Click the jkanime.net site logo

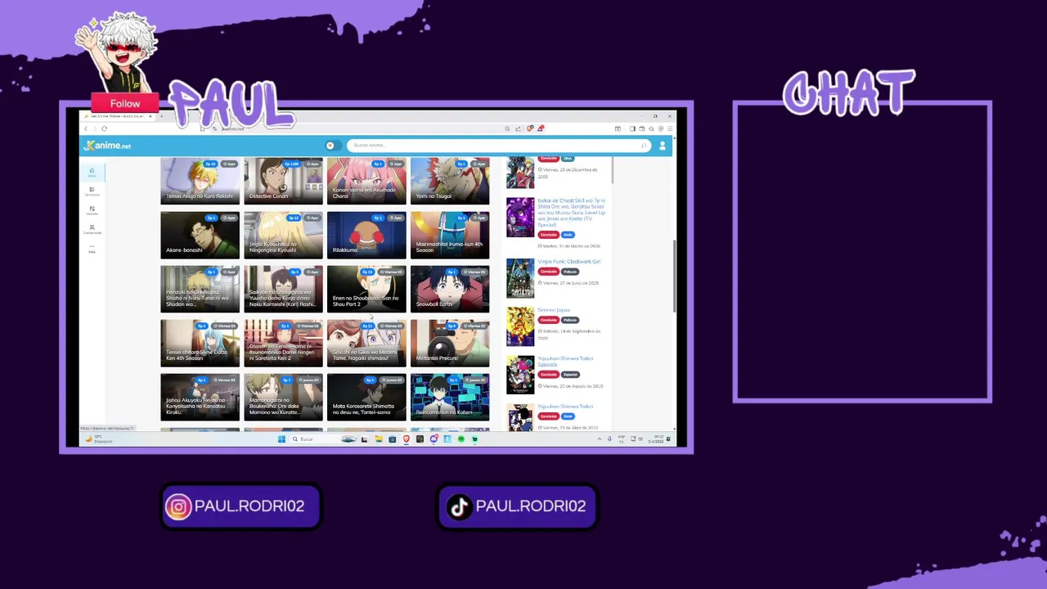(x=108, y=146)
